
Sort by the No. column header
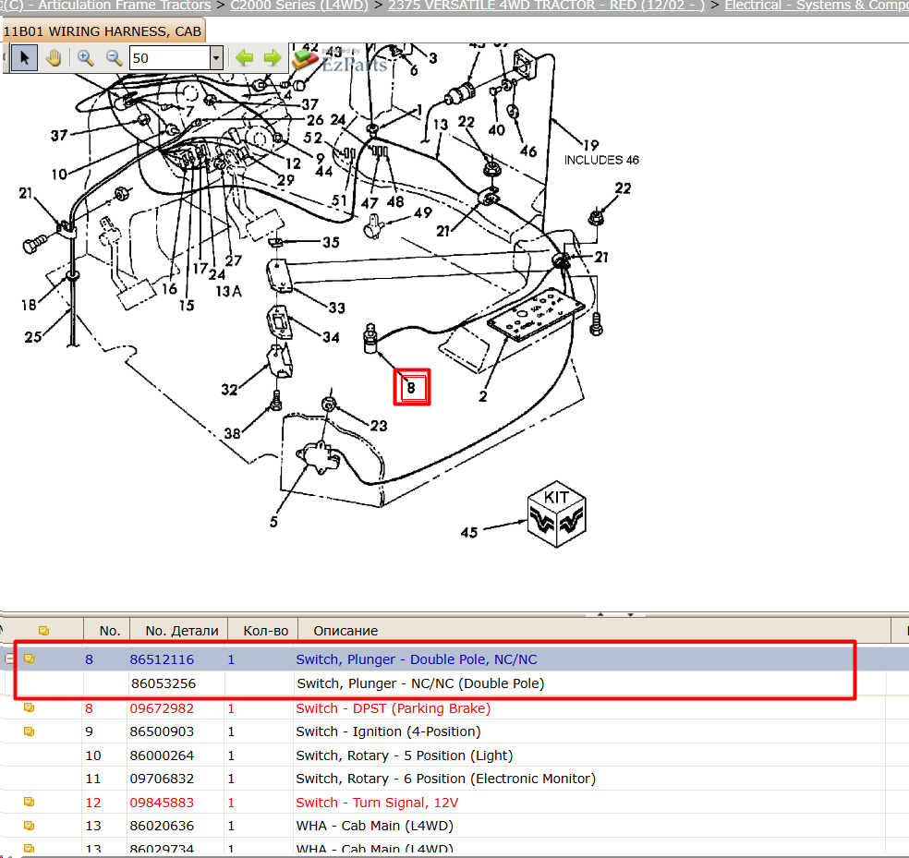click(x=106, y=631)
